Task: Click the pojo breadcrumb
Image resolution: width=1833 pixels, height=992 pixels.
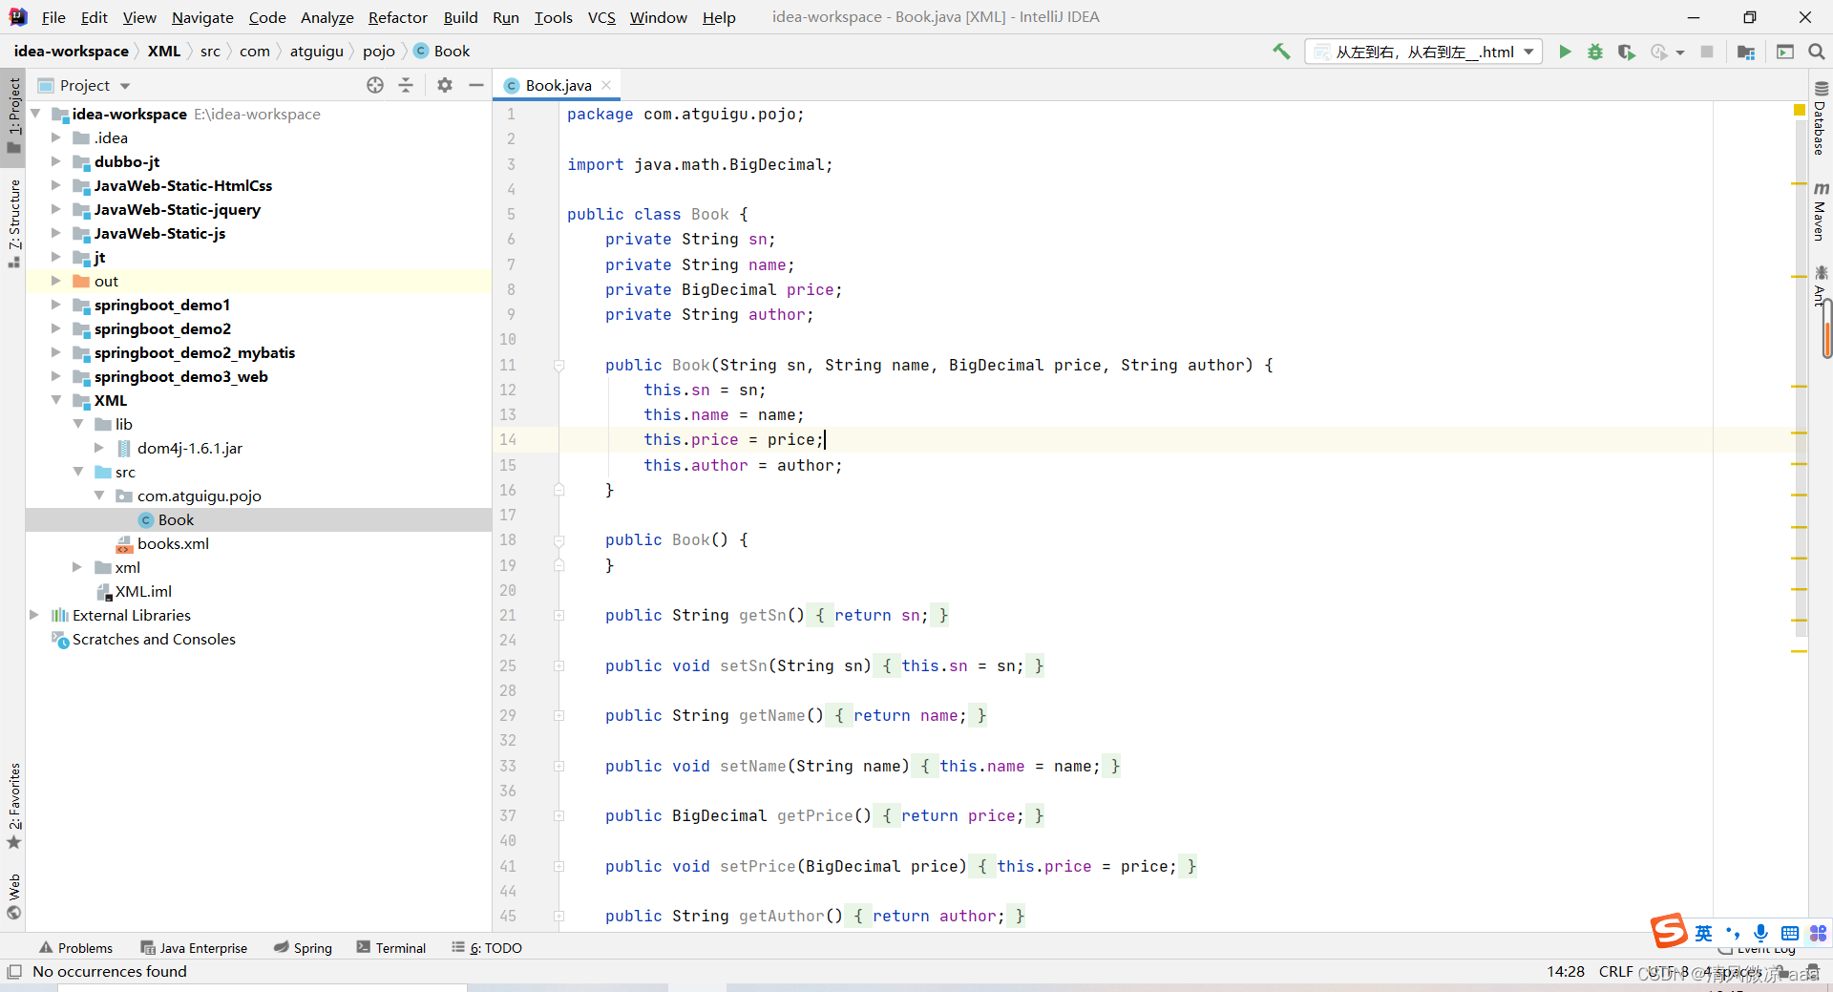Action: point(378,52)
